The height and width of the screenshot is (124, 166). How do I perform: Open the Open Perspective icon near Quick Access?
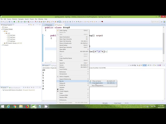161,22
